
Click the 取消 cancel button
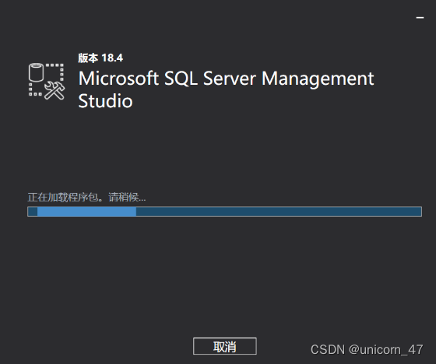[x=225, y=346]
